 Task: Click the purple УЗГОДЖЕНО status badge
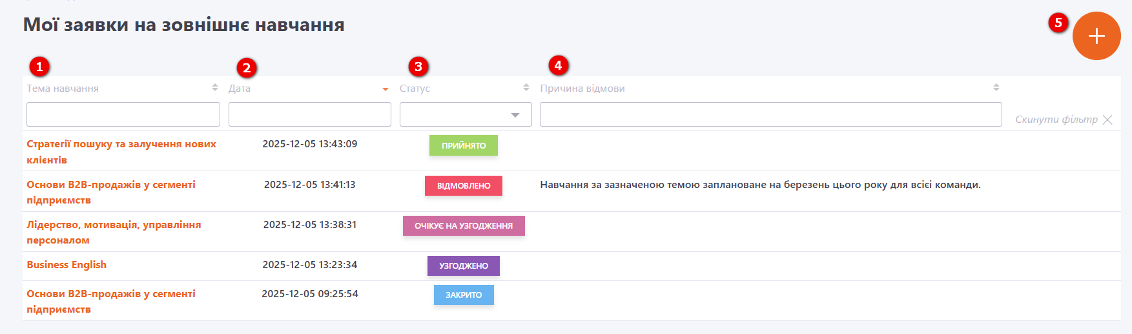[464, 266]
